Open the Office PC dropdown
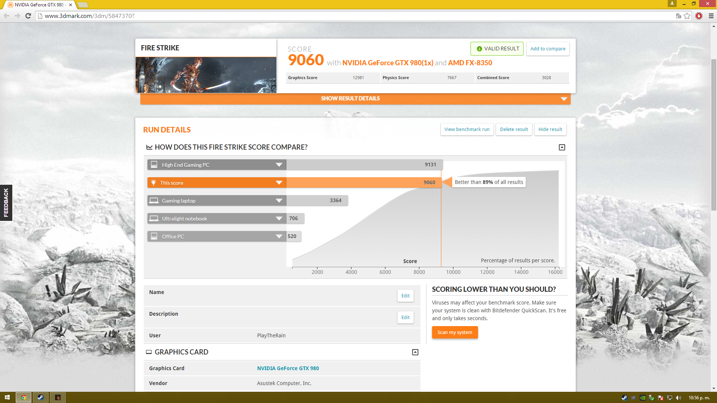Image resolution: width=717 pixels, height=403 pixels. 279,237
